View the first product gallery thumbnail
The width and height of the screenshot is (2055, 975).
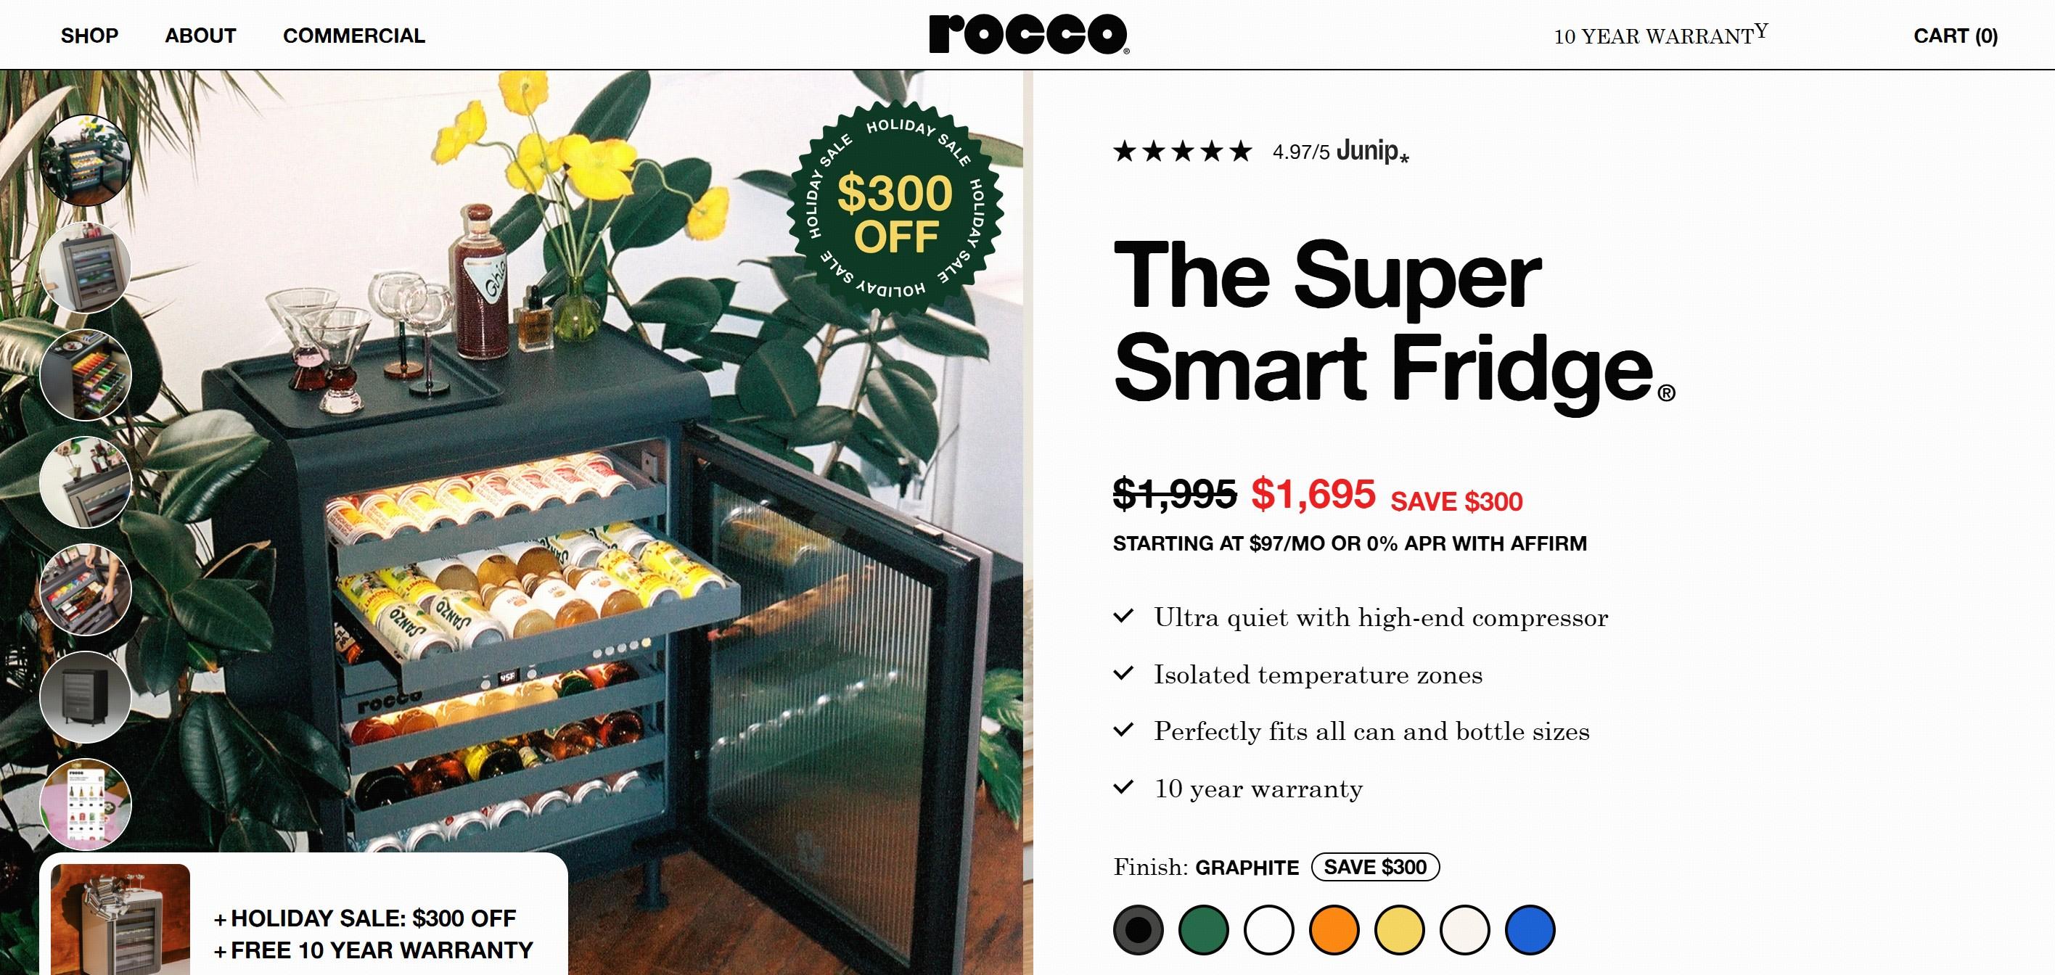(x=86, y=160)
